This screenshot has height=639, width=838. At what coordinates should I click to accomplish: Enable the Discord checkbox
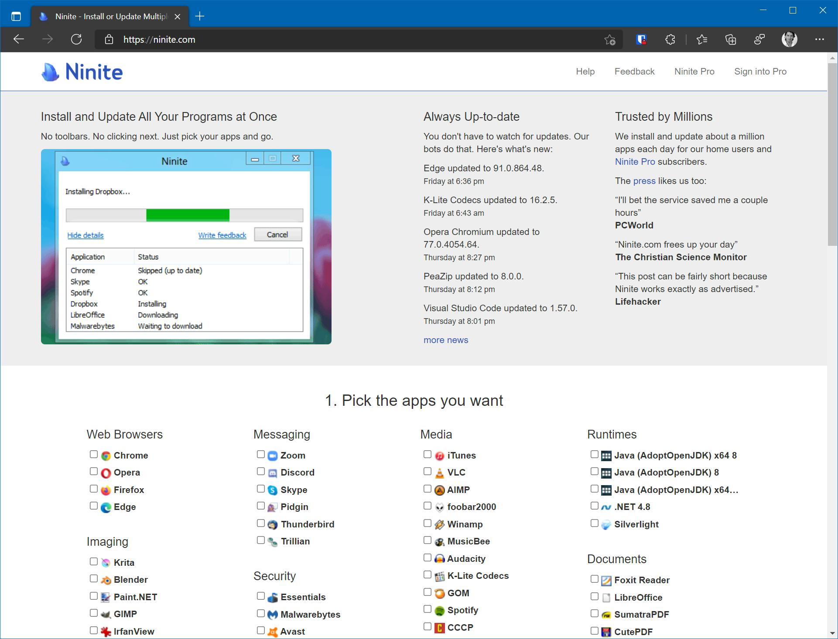pyautogui.click(x=261, y=471)
